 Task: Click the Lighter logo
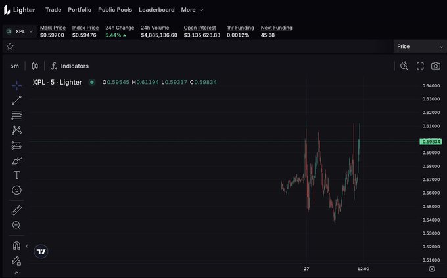pyautogui.click(x=19, y=10)
